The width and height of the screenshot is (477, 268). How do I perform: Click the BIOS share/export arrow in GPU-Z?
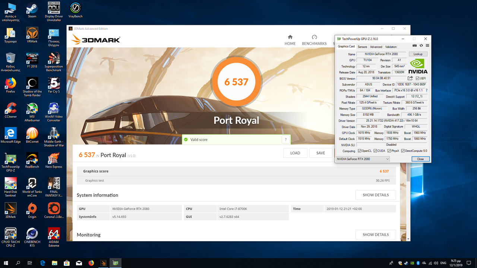pyautogui.click(x=410, y=78)
